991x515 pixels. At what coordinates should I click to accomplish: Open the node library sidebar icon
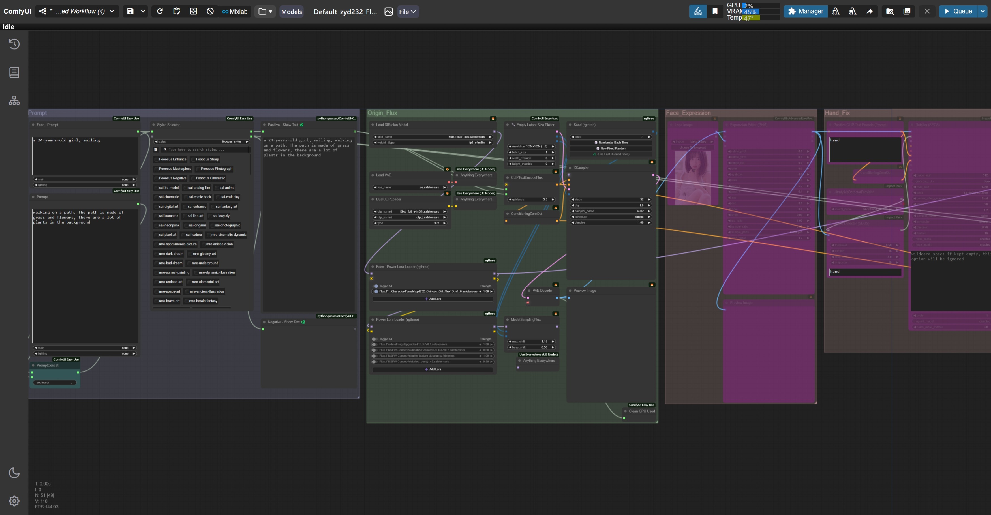point(14,72)
